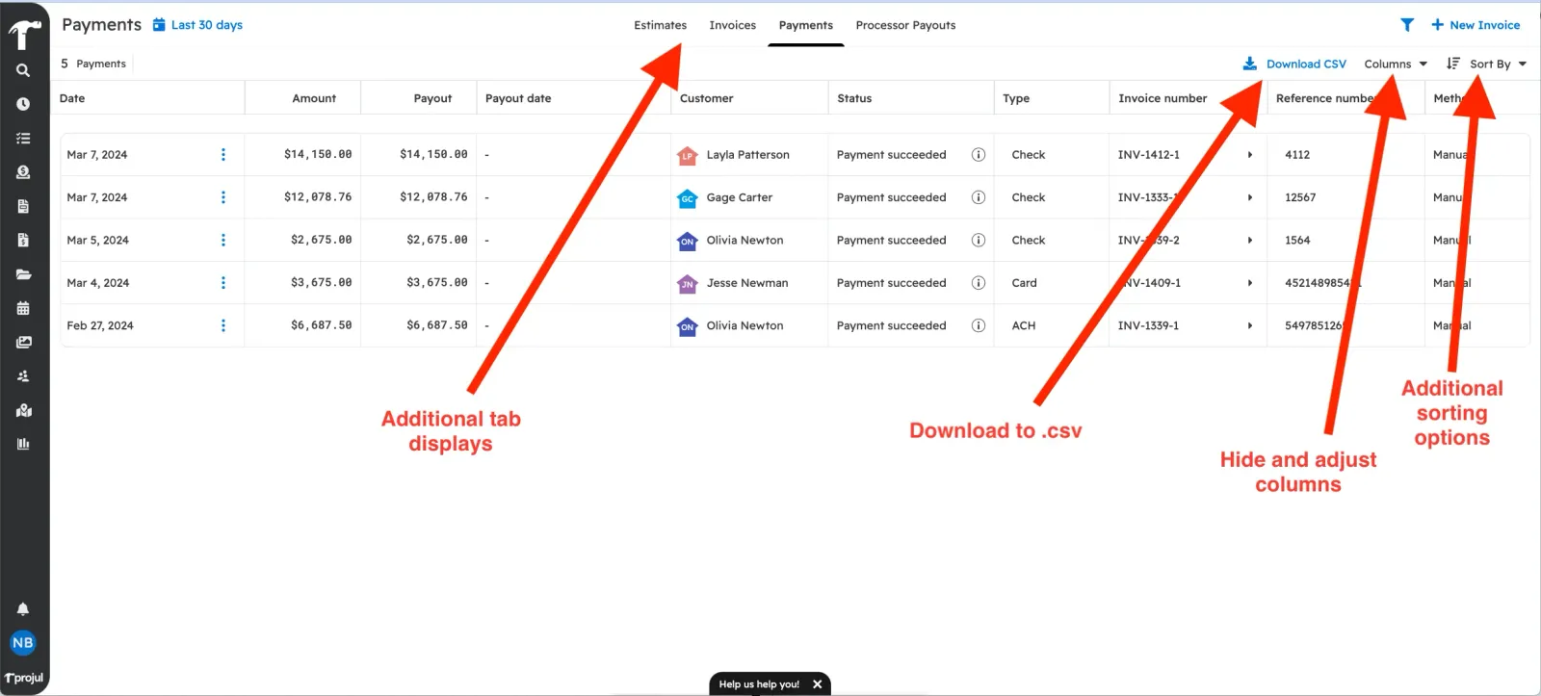Viewport: 1541px width, 696px height.
Task: Open the reports bar-chart sidebar icon
Action: click(x=23, y=444)
